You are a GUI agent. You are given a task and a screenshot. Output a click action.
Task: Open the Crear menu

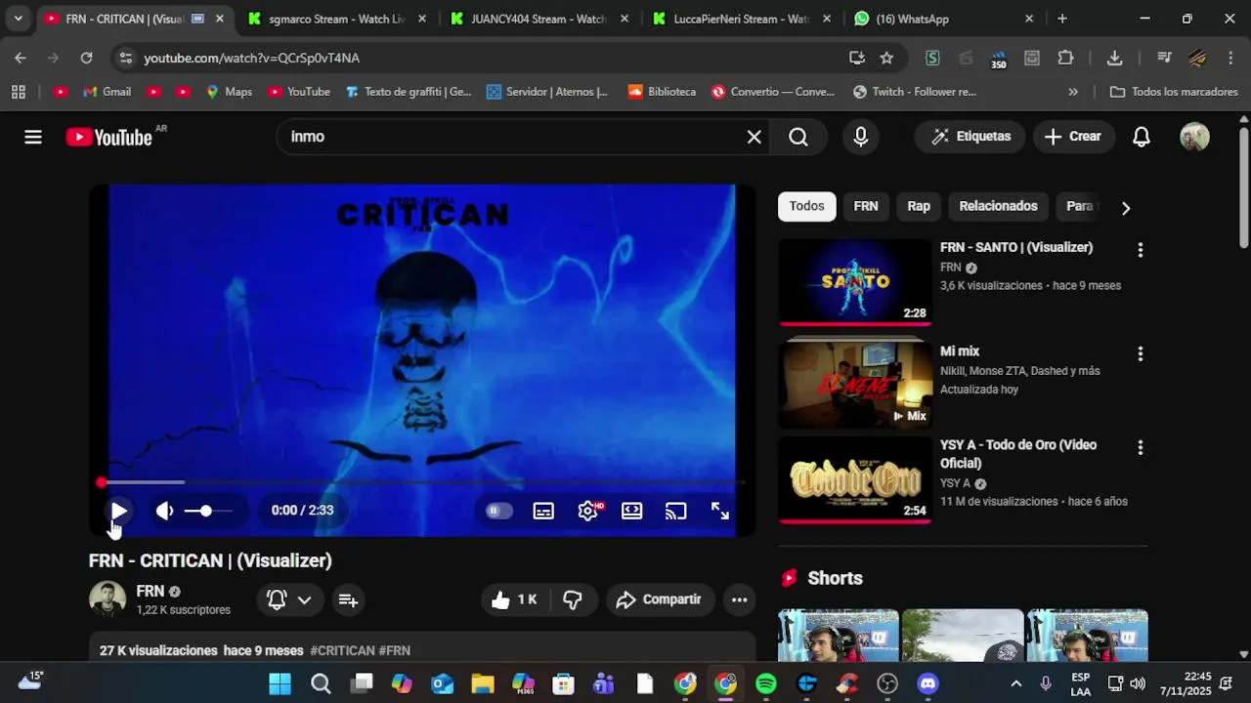coord(1073,137)
